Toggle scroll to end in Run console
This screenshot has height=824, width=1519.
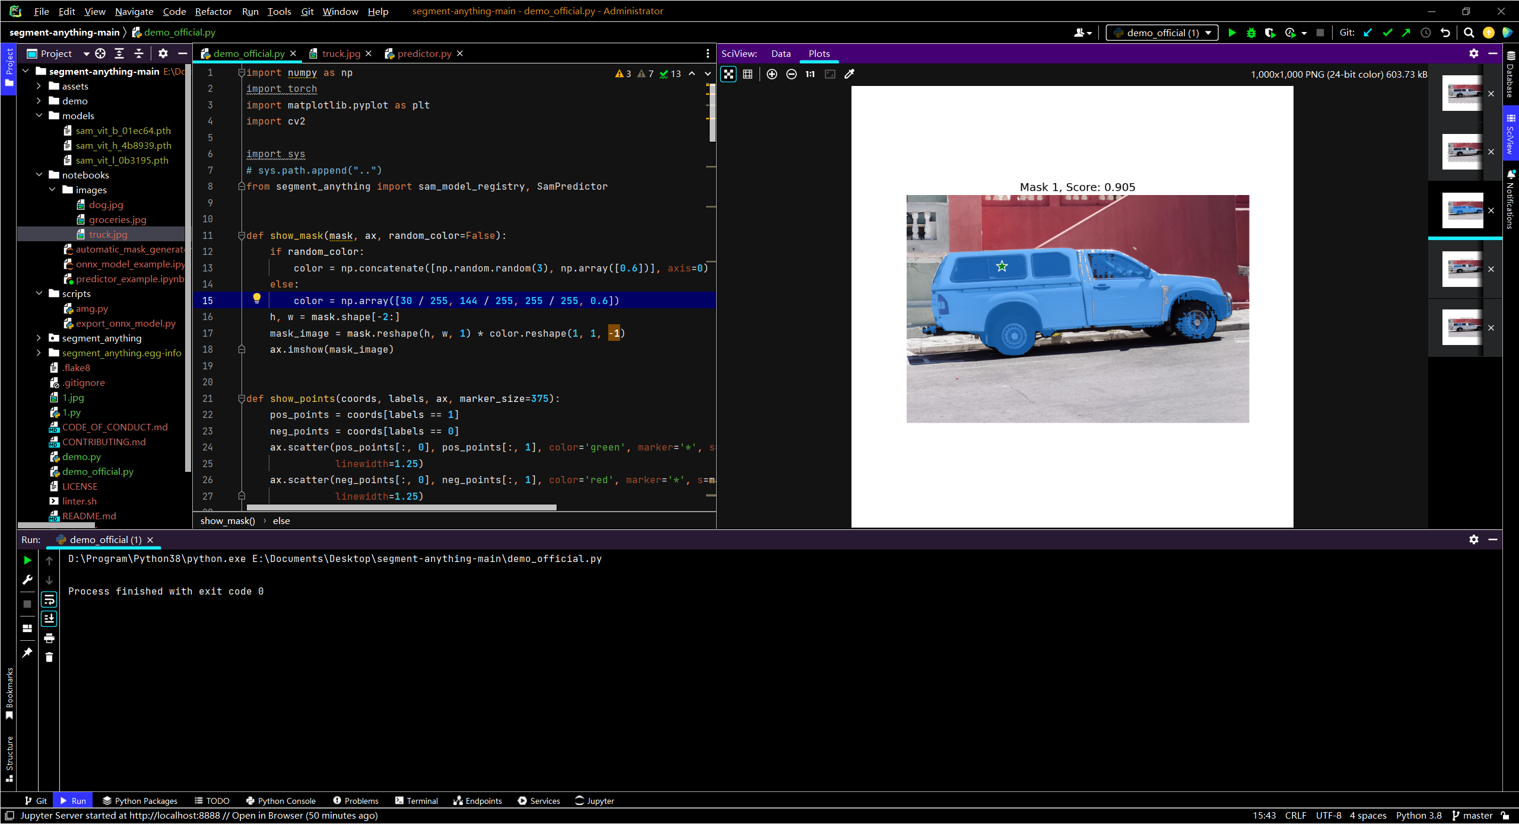coord(49,619)
